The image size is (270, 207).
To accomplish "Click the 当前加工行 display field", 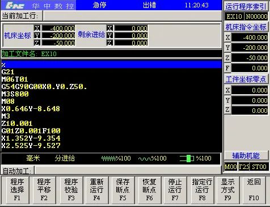I will pos(132,16).
